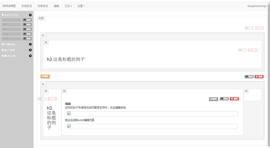Open the 文件 dropdown menu

[x=68, y=6]
